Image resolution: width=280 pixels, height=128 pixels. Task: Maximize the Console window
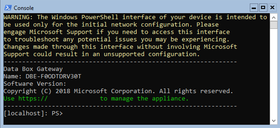click(263, 8)
